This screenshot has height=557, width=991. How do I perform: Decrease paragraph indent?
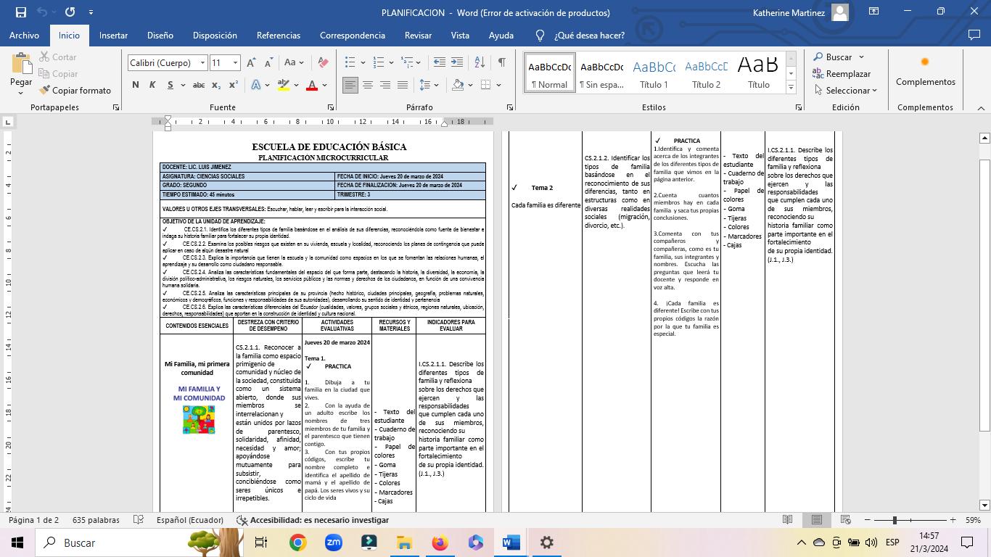coord(440,62)
